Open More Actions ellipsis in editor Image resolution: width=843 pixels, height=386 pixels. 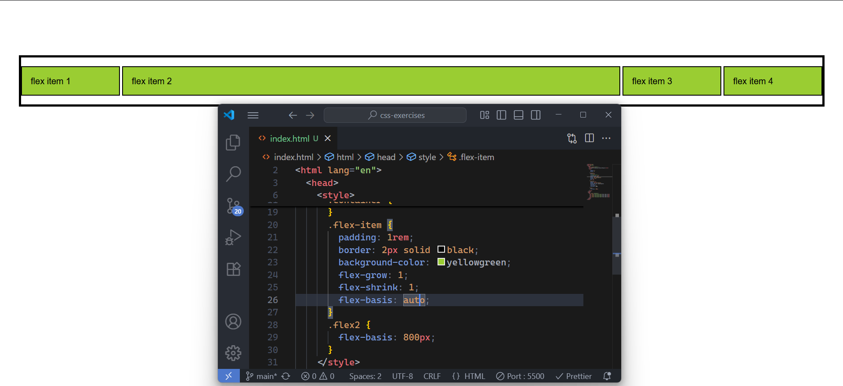click(606, 138)
